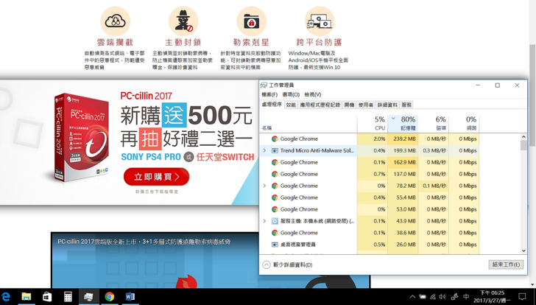The width and height of the screenshot is (536, 305).
Task: Open the 檔案(F) menu
Action: (269, 95)
